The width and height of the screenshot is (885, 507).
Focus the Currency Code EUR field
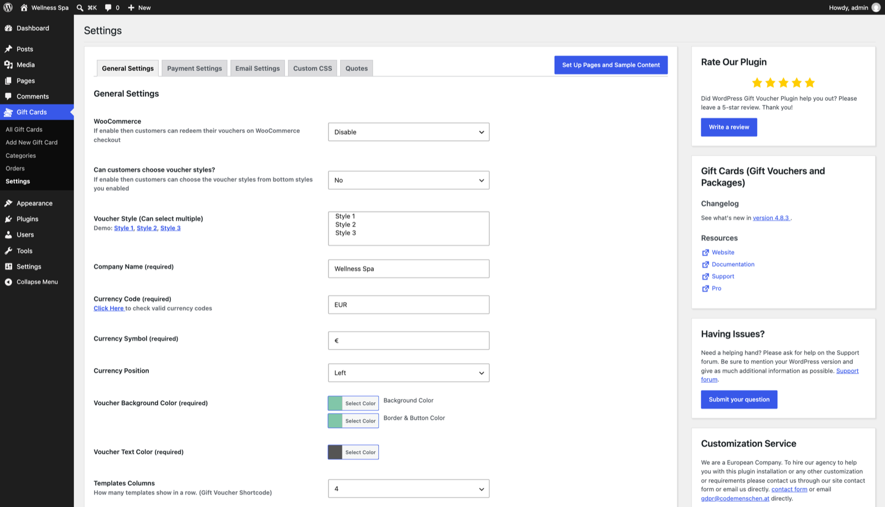tap(409, 305)
